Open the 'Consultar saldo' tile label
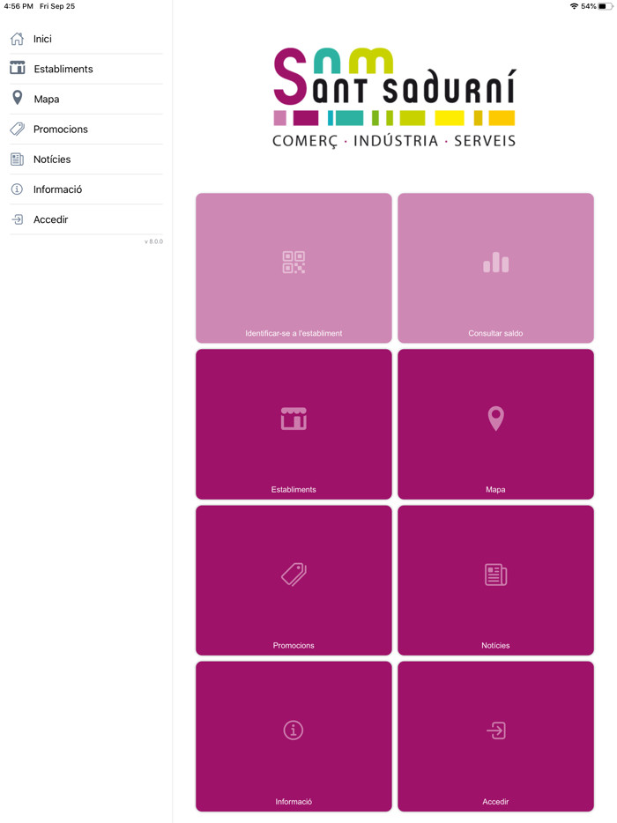Viewport: 617px width, 823px height. (495, 333)
